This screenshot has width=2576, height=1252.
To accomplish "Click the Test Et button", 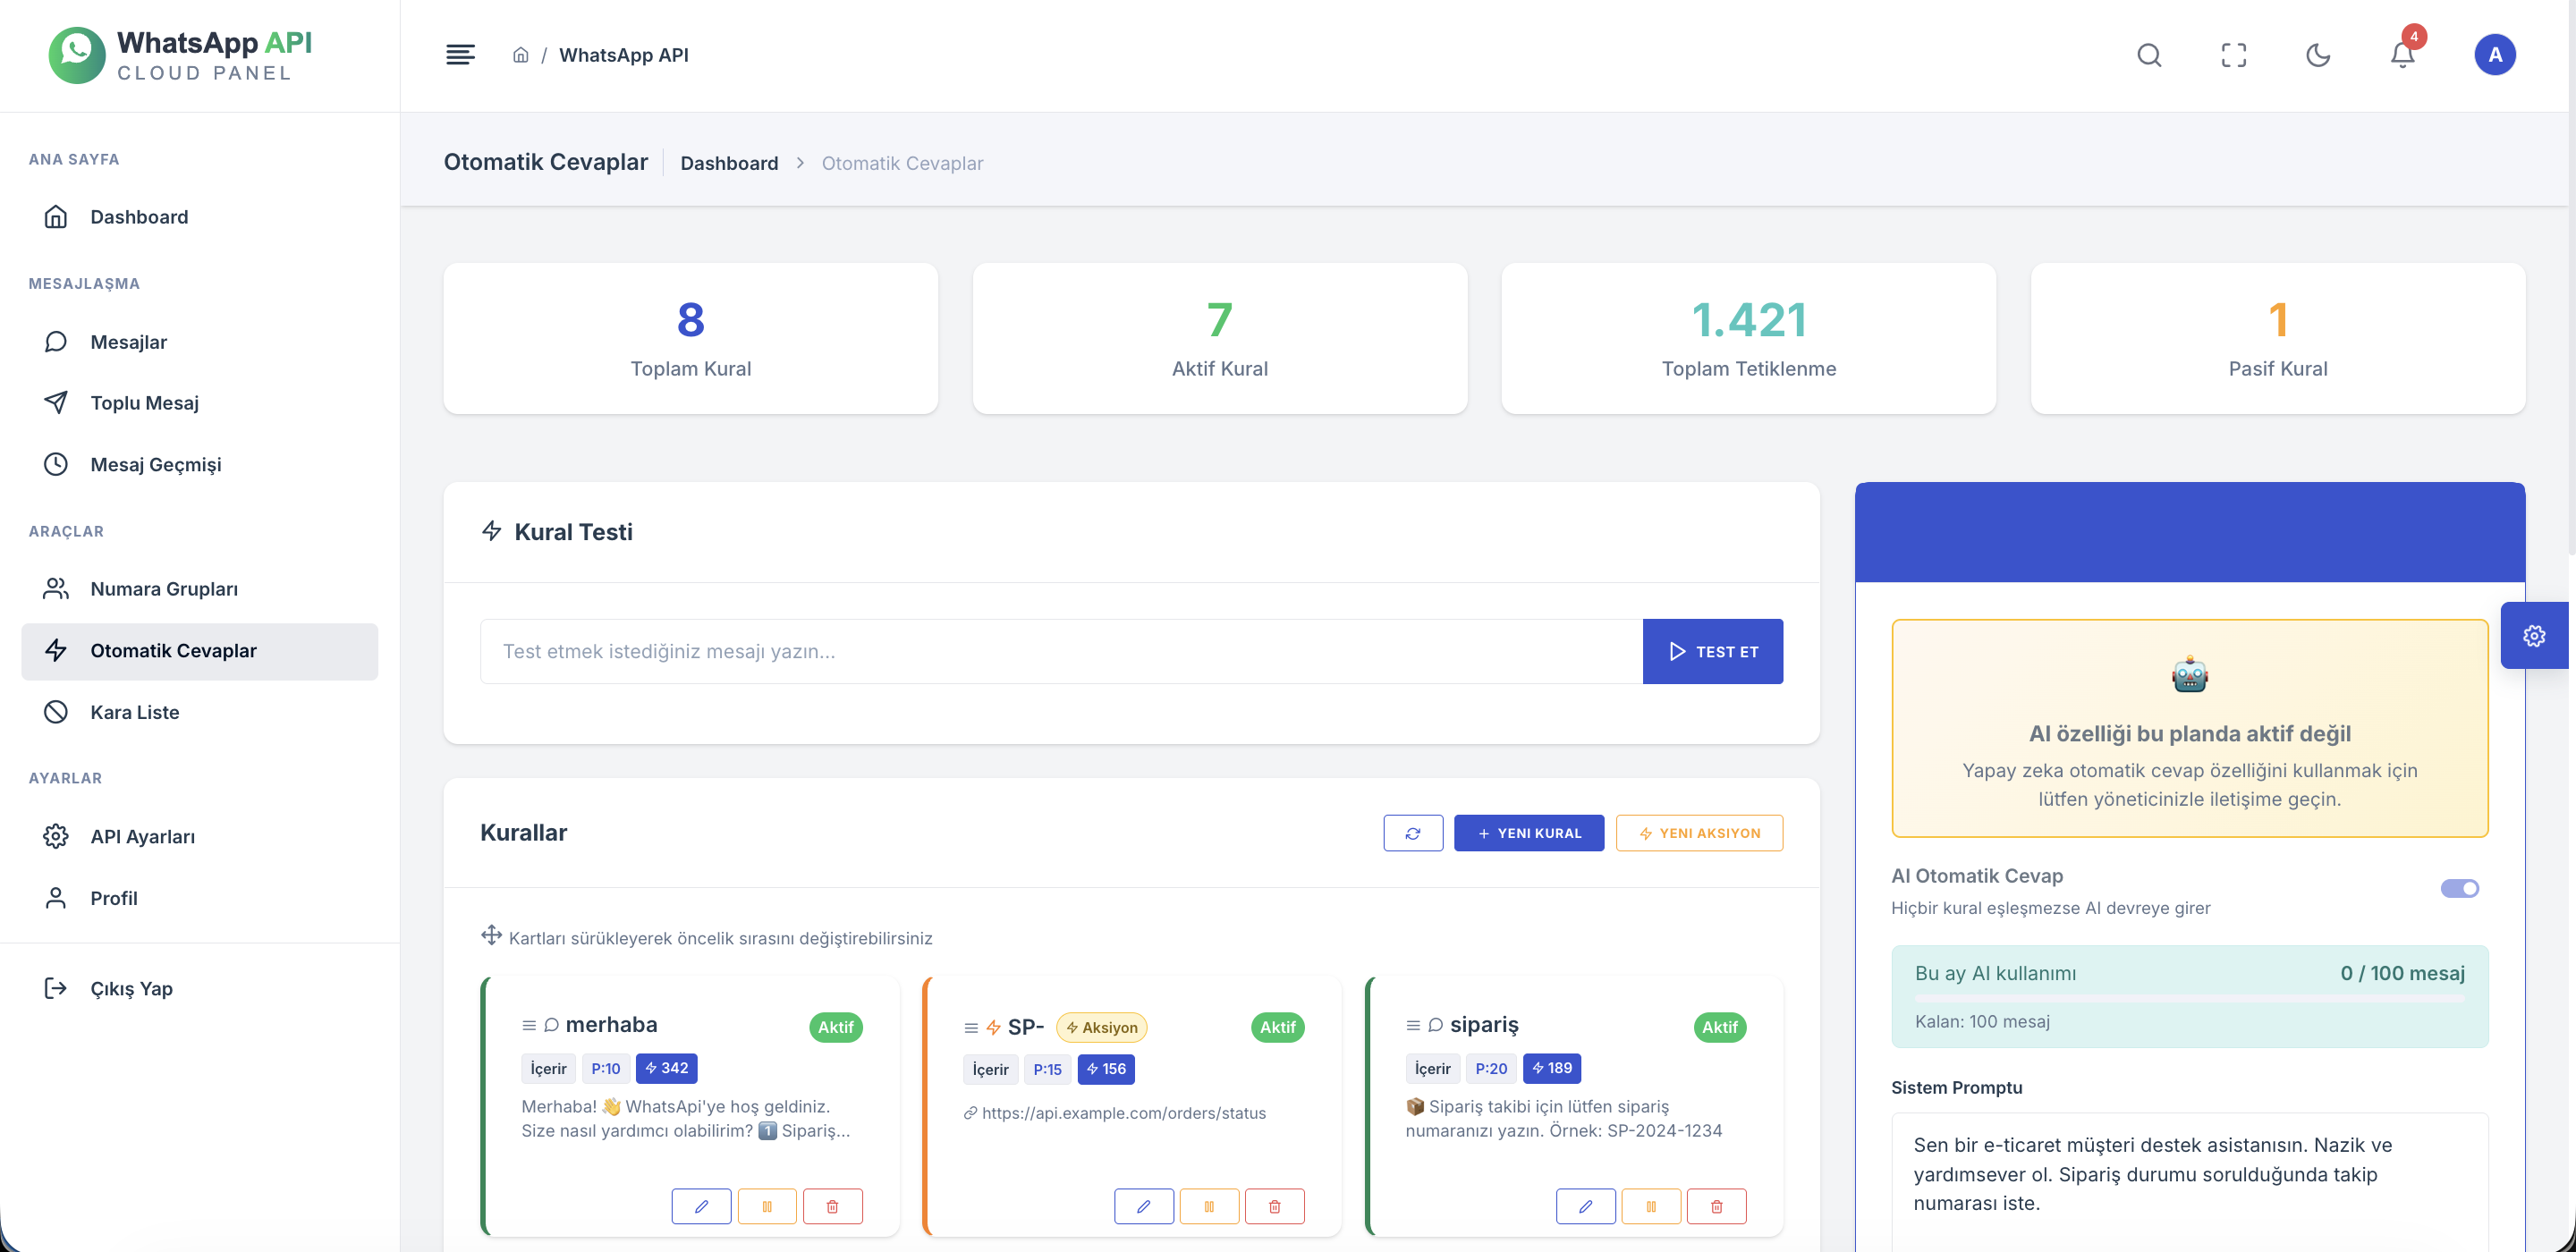I will 1712,651.
